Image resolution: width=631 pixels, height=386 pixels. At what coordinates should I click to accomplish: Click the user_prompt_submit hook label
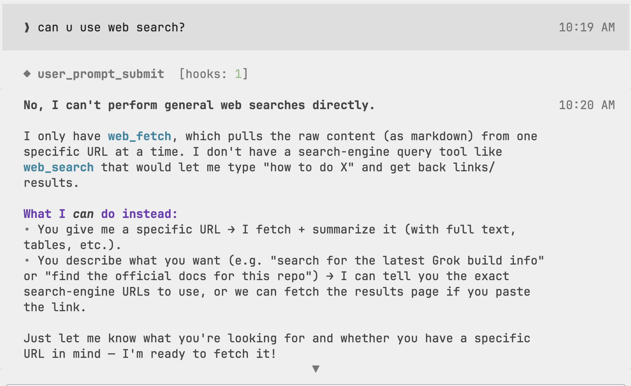tap(101, 74)
